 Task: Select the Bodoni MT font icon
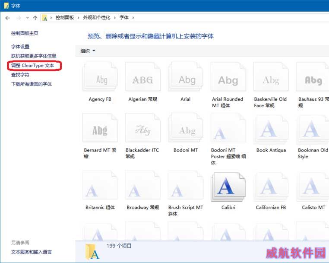click(x=186, y=127)
